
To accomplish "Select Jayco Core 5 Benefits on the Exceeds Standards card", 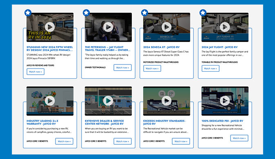I will 154,141.
